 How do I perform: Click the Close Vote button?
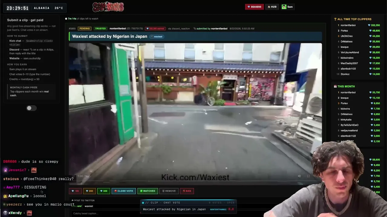124,191
